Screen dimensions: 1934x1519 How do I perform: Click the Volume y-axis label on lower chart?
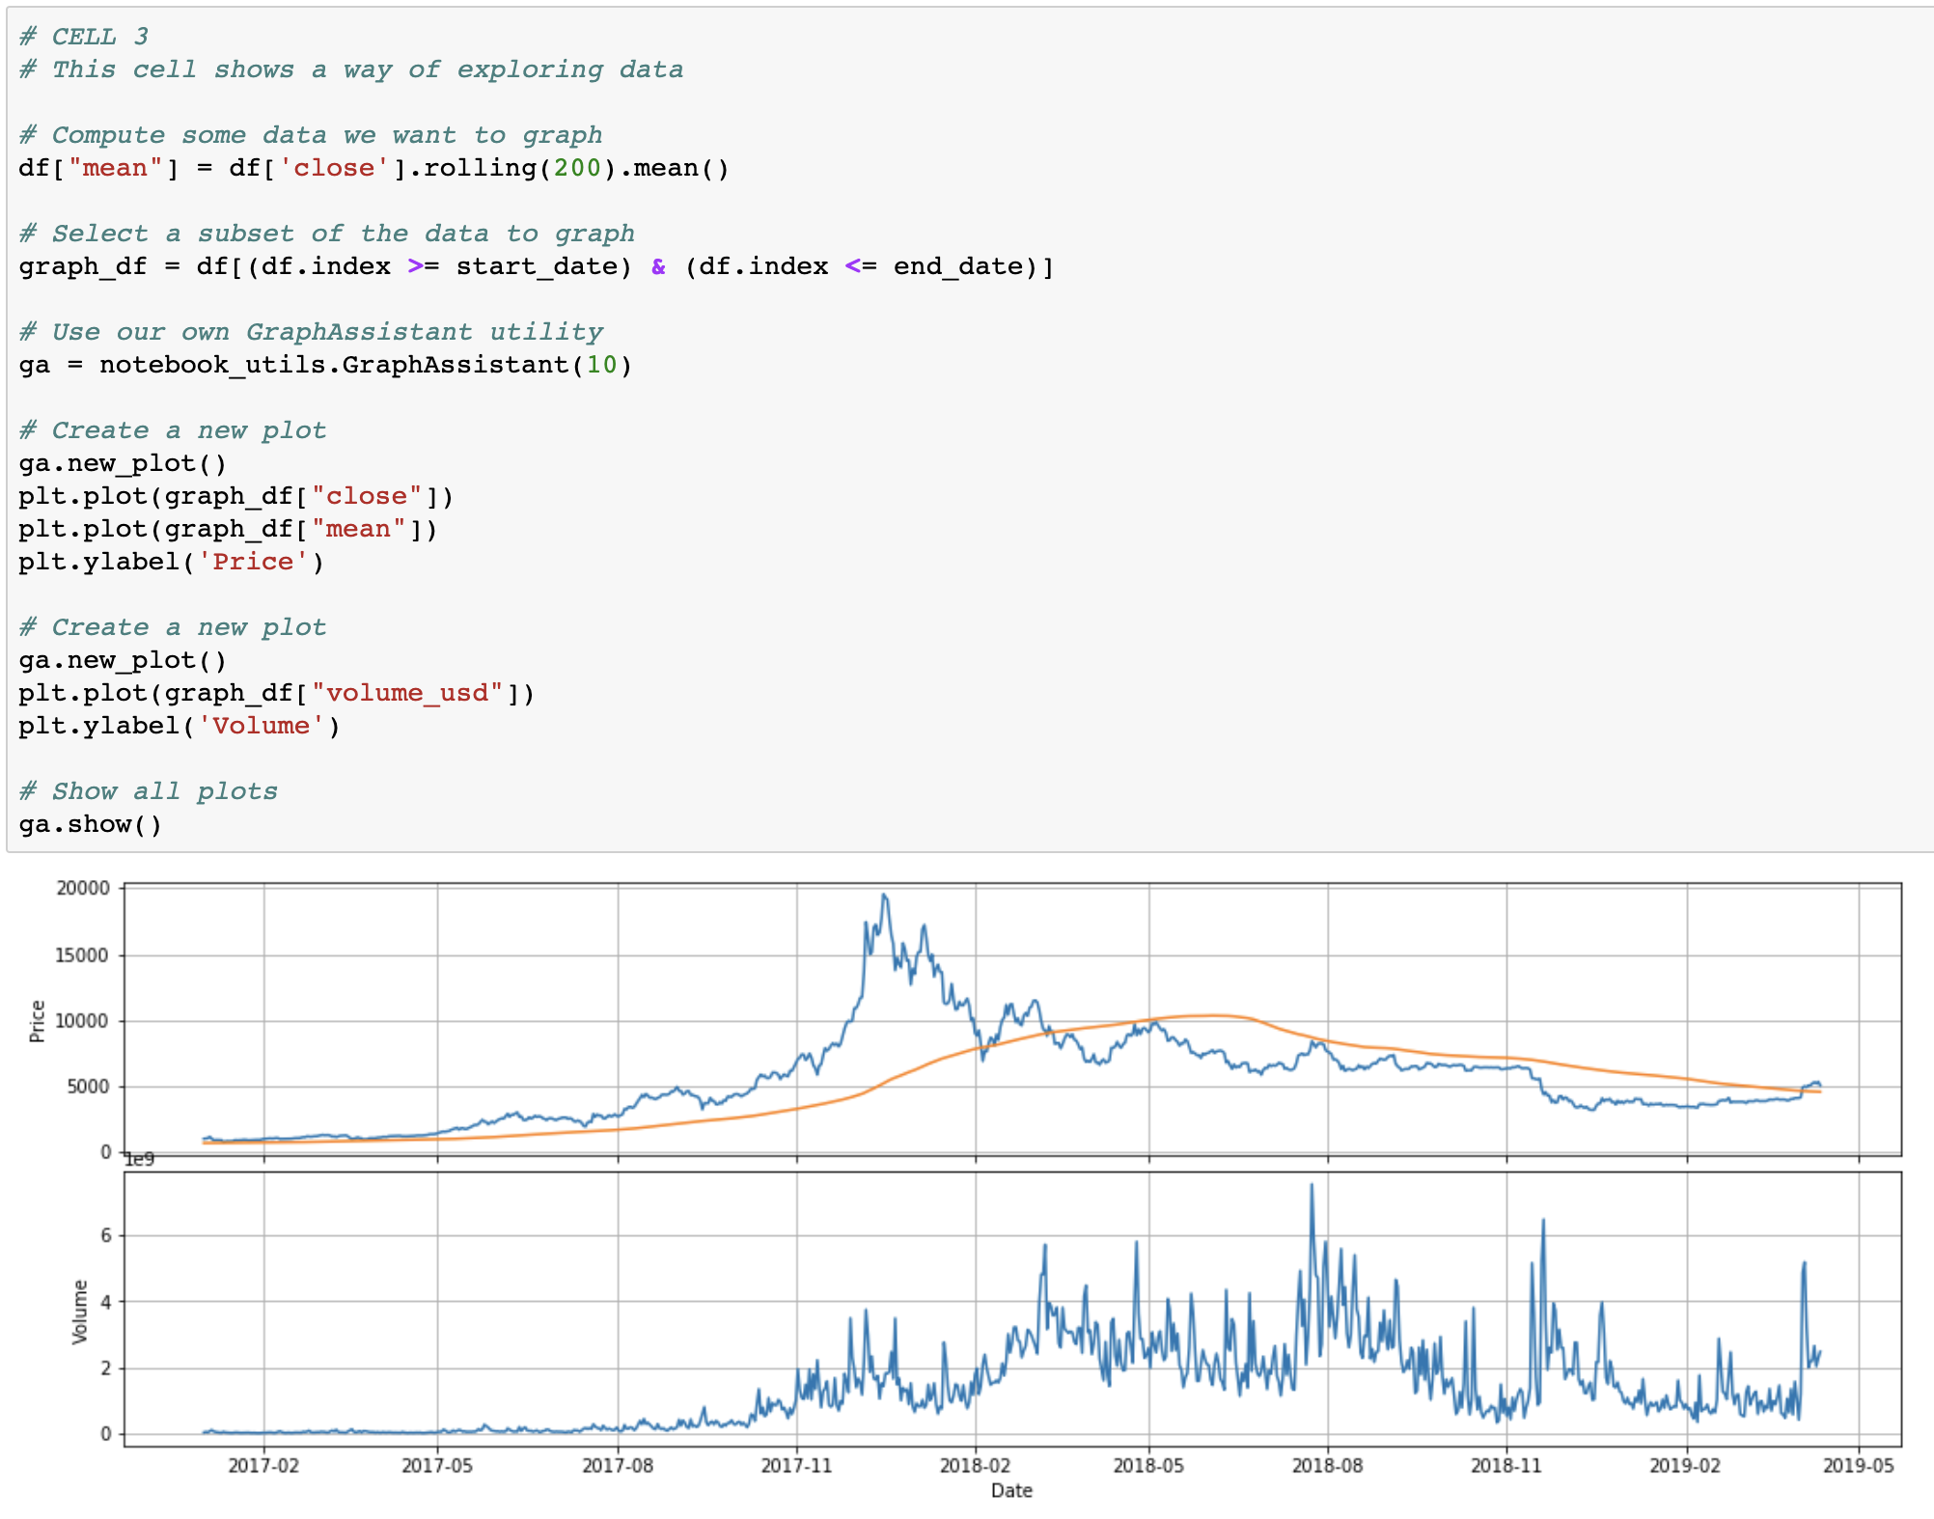(x=80, y=1312)
